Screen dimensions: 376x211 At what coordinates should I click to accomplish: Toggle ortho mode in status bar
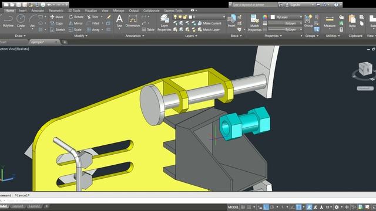point(266,207)
